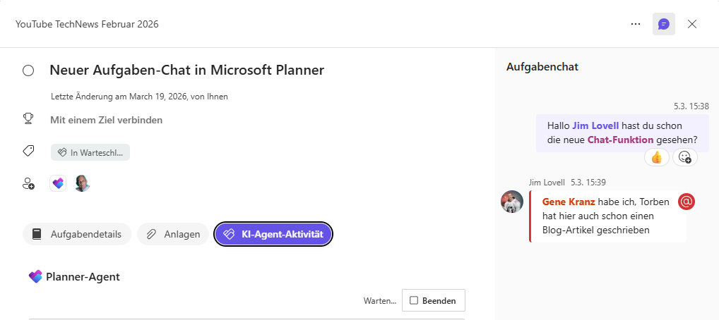Screen dimensions: 719x320
Task: Toggle the task chat panel icon
Action: 663,24
